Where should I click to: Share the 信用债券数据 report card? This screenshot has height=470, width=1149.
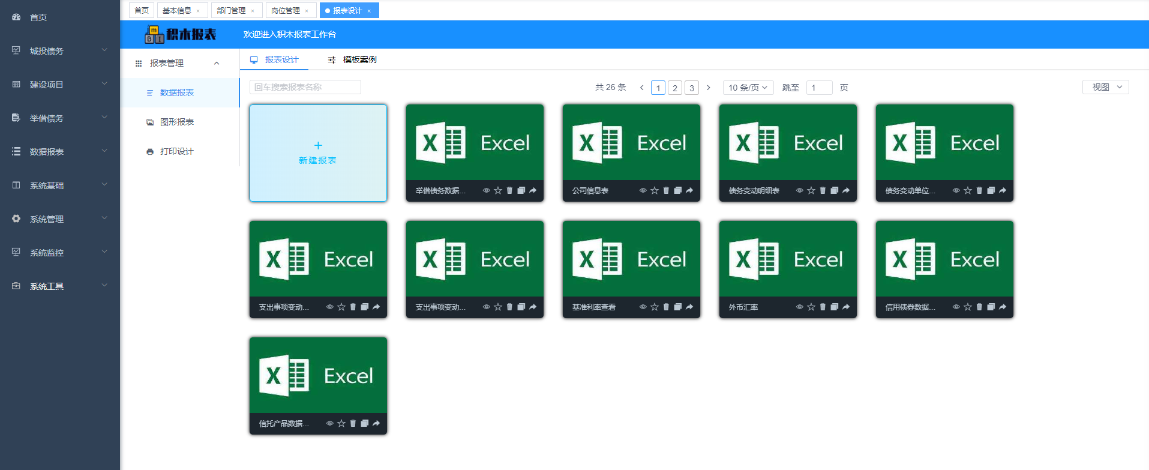tap(1003, 307)
